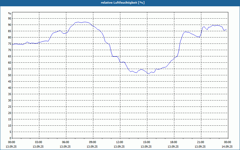
Task: Select the 55 y-axis value label
Action: point(10,69)
